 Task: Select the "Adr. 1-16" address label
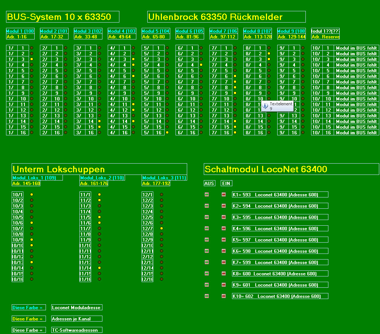pyautogui.click(x=20, y=36)
